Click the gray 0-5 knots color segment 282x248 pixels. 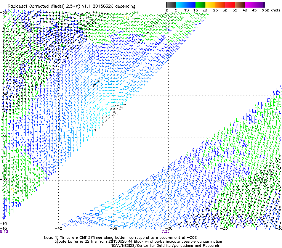171,5
